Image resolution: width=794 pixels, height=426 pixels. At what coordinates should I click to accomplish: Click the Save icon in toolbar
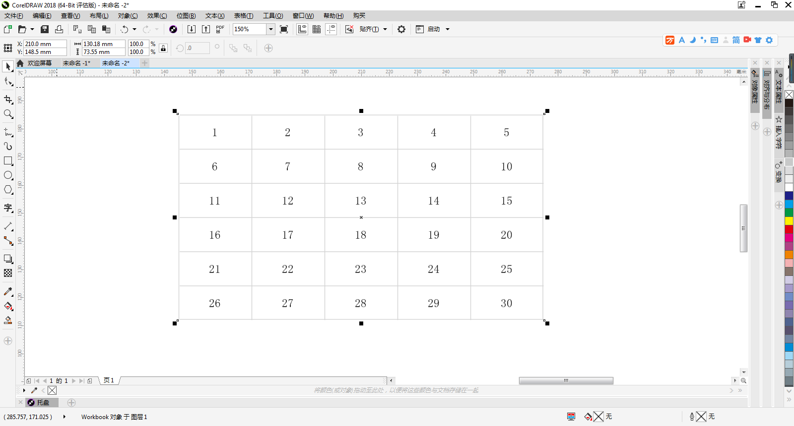tap(45, 29)
